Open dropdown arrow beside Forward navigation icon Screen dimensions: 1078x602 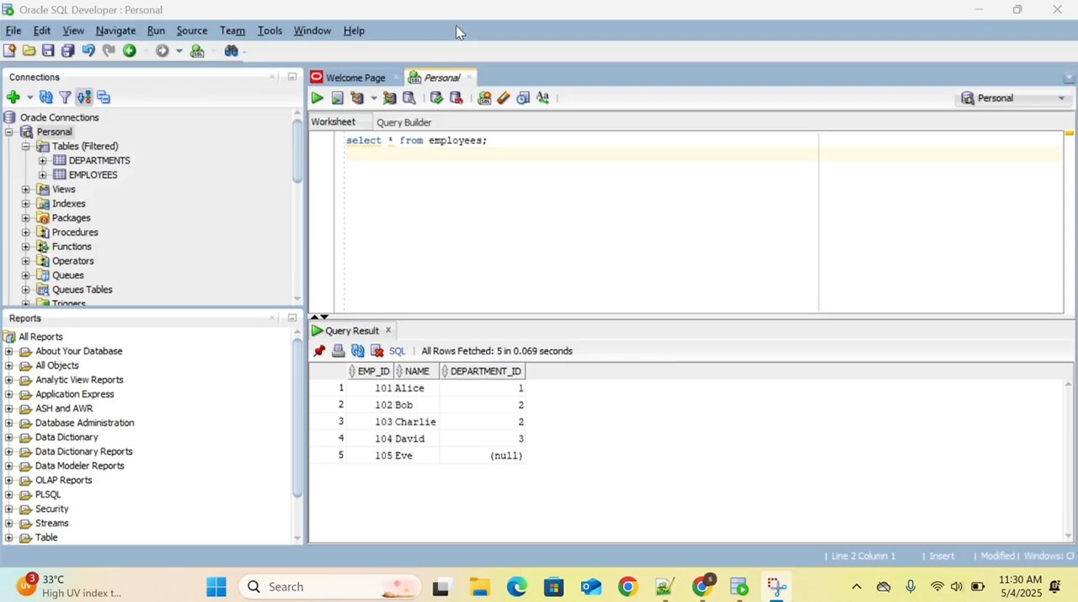coord(179,51)
